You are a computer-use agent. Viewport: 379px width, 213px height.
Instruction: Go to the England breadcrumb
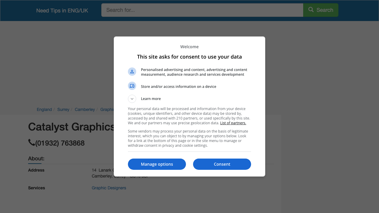44,109
